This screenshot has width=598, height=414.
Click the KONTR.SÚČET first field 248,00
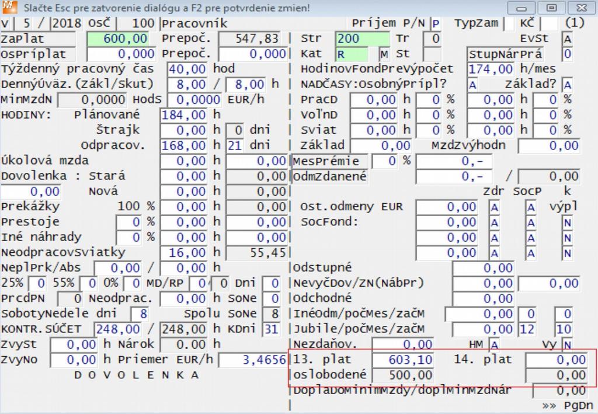pyautogui.click(x=118, y=329)
